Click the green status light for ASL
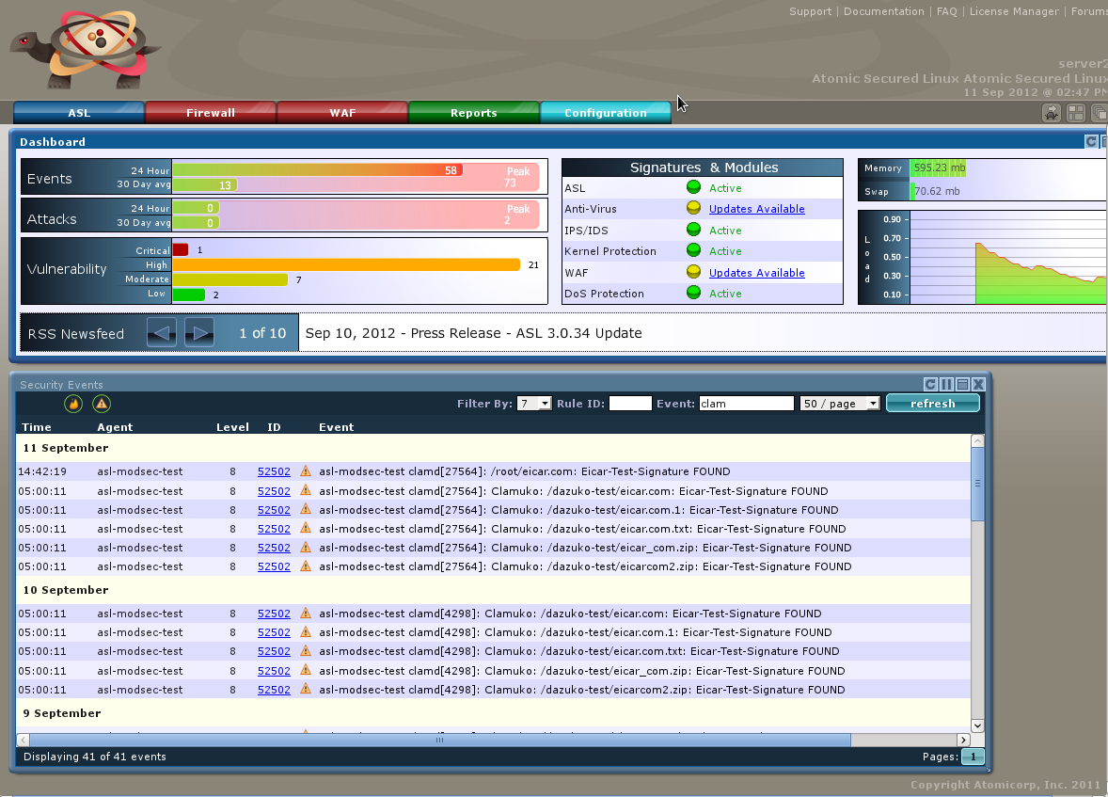 pos(694,187)
